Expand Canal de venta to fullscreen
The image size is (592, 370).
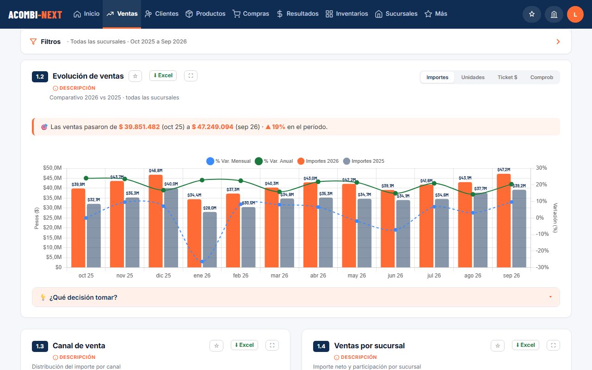(x=272, y=345)
